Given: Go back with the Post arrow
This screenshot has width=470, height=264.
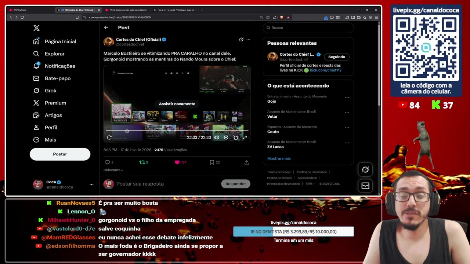Looking at the screenshot, I should click(106, 27).
